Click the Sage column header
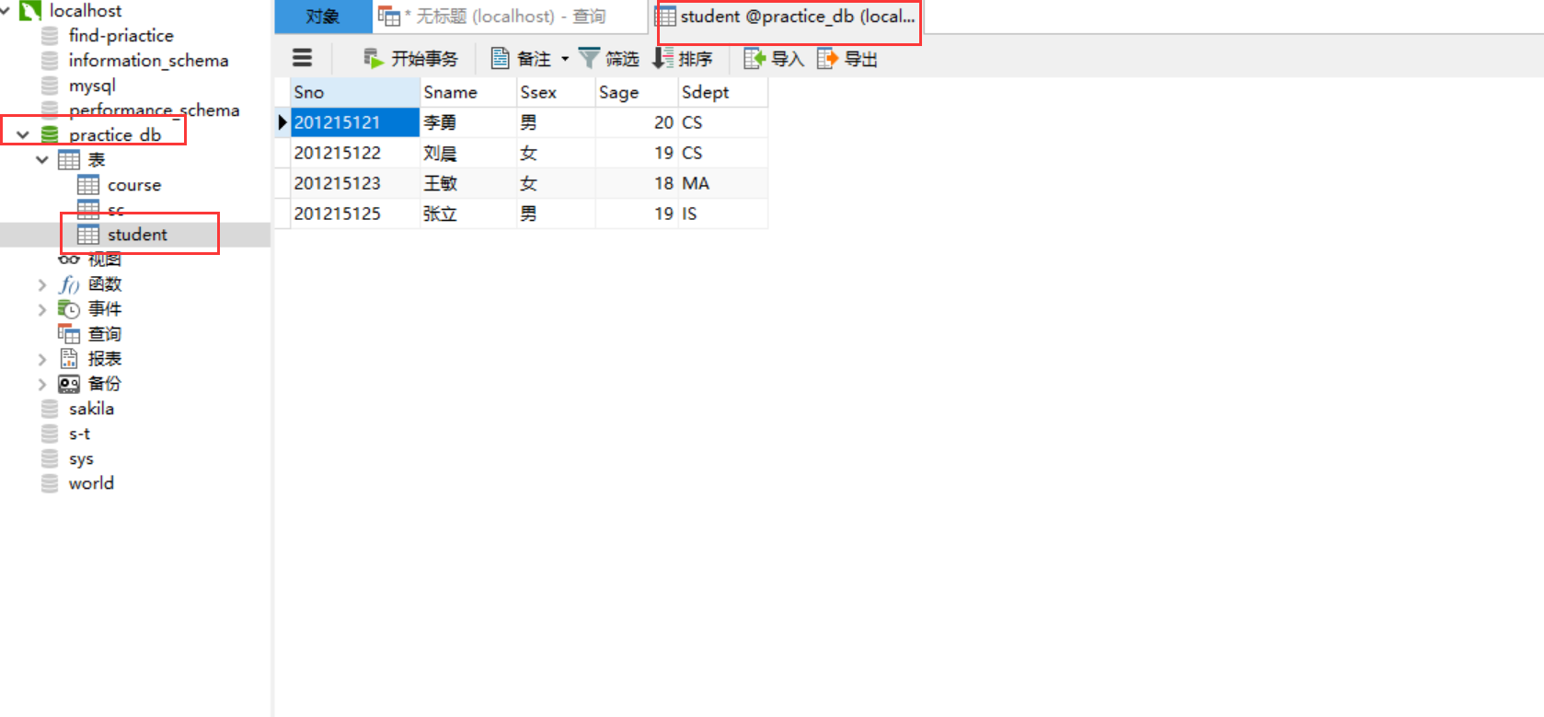Image resolution: width=1544 pixels, height=717 pixels. point(637,92)
